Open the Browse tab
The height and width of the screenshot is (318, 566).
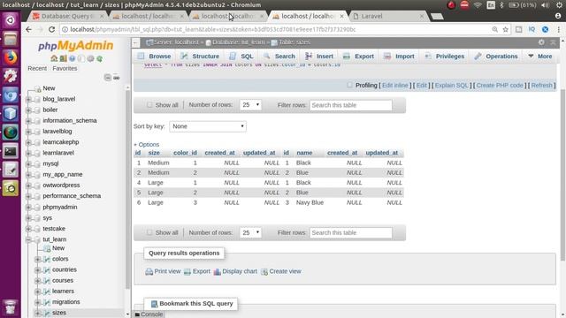click(155, 57)
